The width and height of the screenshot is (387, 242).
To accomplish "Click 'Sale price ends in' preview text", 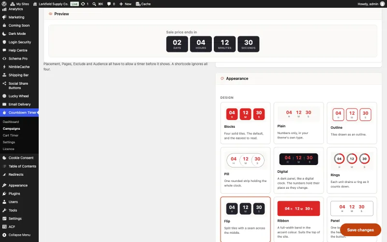I will click(x=181, y=32).
